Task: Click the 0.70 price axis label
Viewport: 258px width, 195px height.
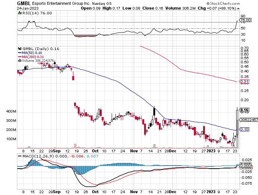Action: (x=244, y=48)
